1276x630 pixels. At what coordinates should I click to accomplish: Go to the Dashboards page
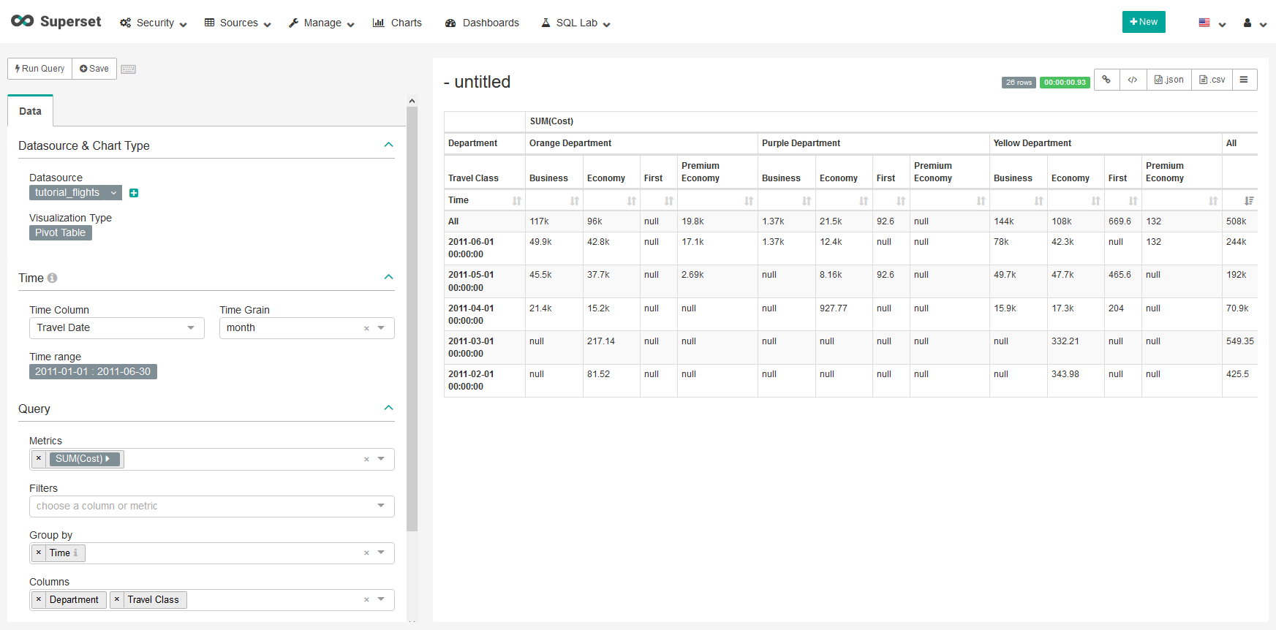pos(482,23)
